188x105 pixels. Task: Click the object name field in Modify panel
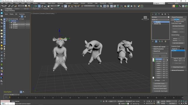(159, 17)
